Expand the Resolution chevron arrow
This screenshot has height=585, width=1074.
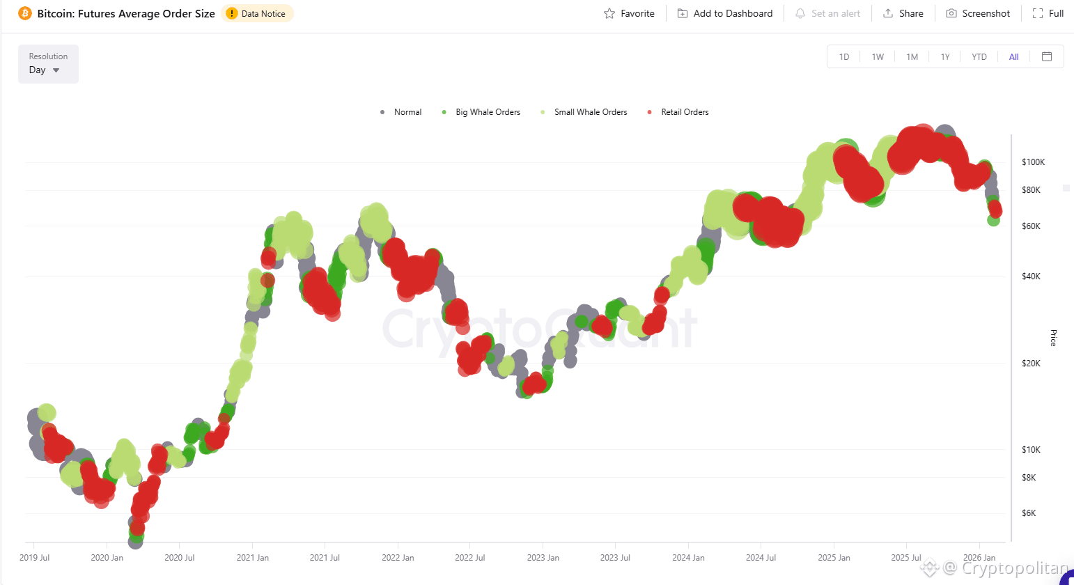56,70
